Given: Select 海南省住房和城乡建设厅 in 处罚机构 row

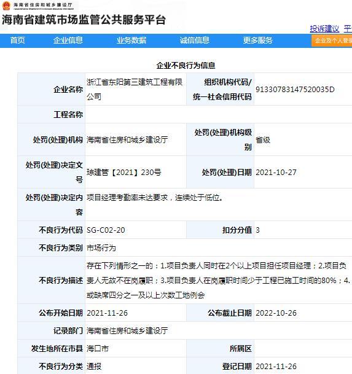Looking at the screenshot, I should pyautogui.click(x=127, y=140).
